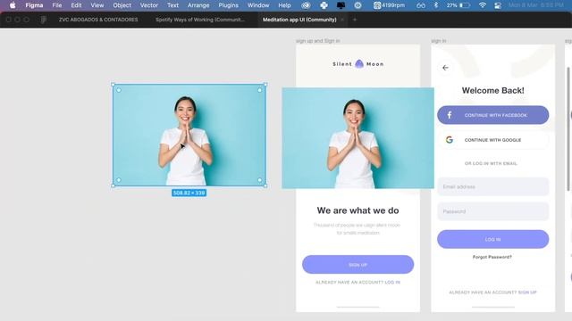Click the LOG IN button
572x321 pixels.
coord(492,240)
